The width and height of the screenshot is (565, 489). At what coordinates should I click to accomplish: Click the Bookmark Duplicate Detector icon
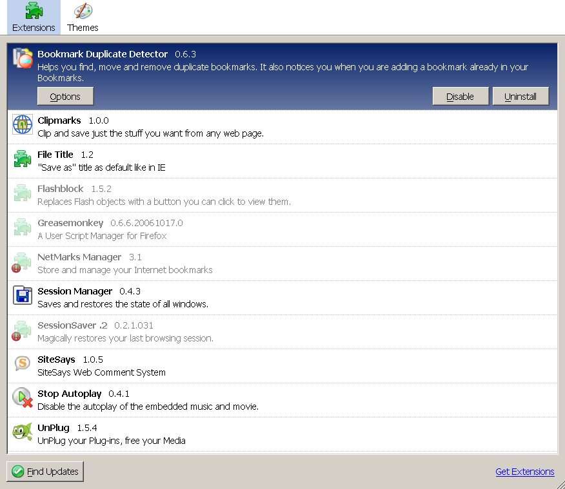[23, 57]
